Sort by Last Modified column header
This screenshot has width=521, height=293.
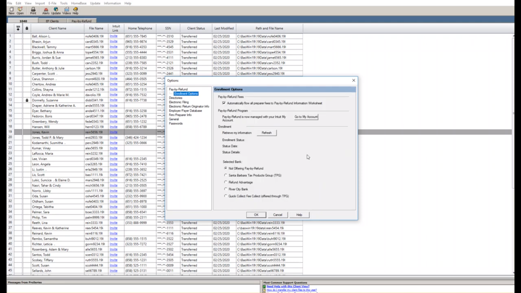click(224, 28)
